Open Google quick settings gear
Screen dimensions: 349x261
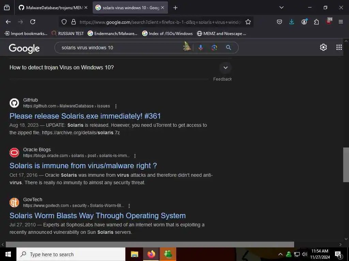323,47
